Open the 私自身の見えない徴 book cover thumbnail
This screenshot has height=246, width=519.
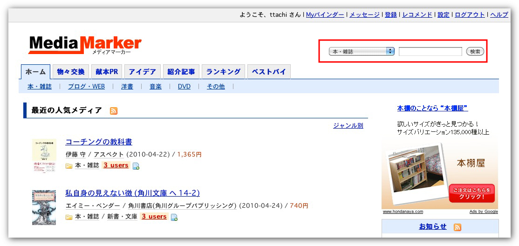(x=44, y=207)
